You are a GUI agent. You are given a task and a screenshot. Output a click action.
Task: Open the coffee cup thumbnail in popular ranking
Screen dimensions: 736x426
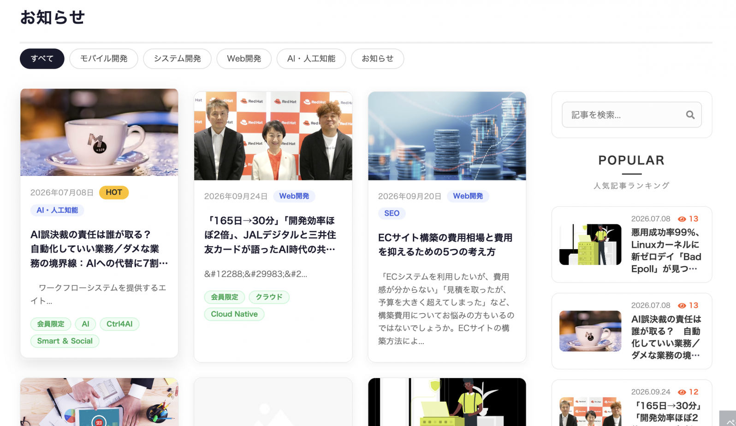point(590,331)
